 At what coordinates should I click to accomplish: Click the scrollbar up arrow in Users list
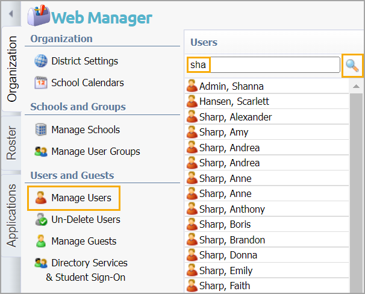point(356,86)
